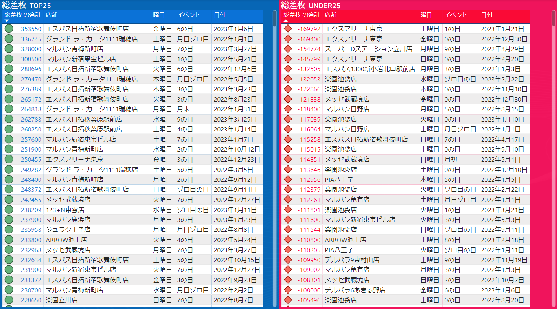Select スーパーDステーション立川店 store cell

368,49
